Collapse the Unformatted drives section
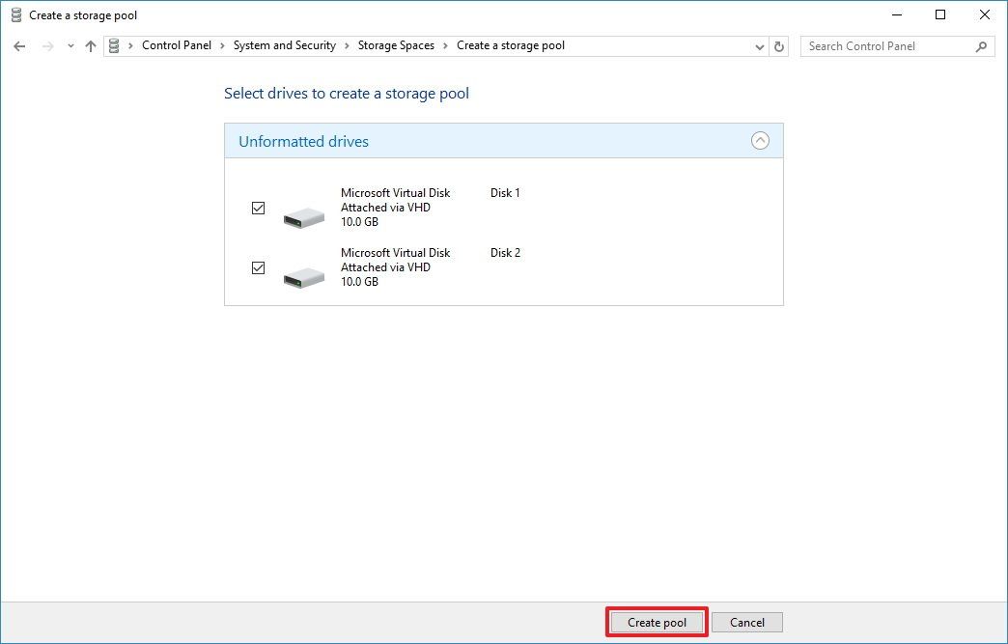The image size is (1008, 644). pyautogui.click(x=760, y=141)
